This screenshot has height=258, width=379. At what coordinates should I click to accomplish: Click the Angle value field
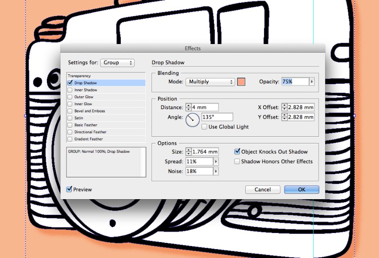217,117
